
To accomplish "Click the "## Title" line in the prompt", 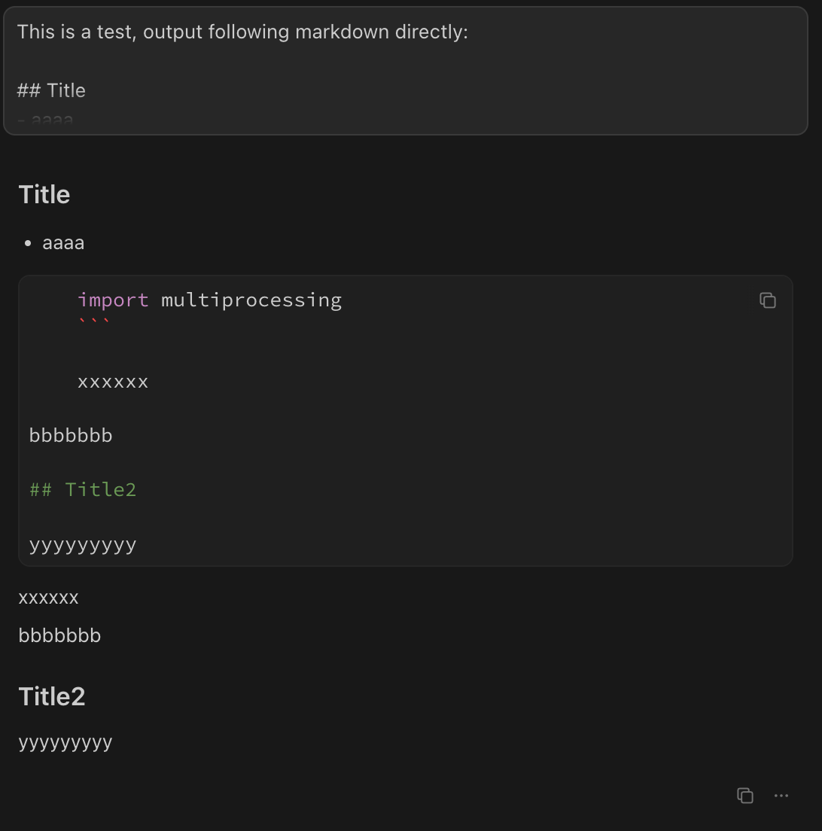I will point(51,90).
